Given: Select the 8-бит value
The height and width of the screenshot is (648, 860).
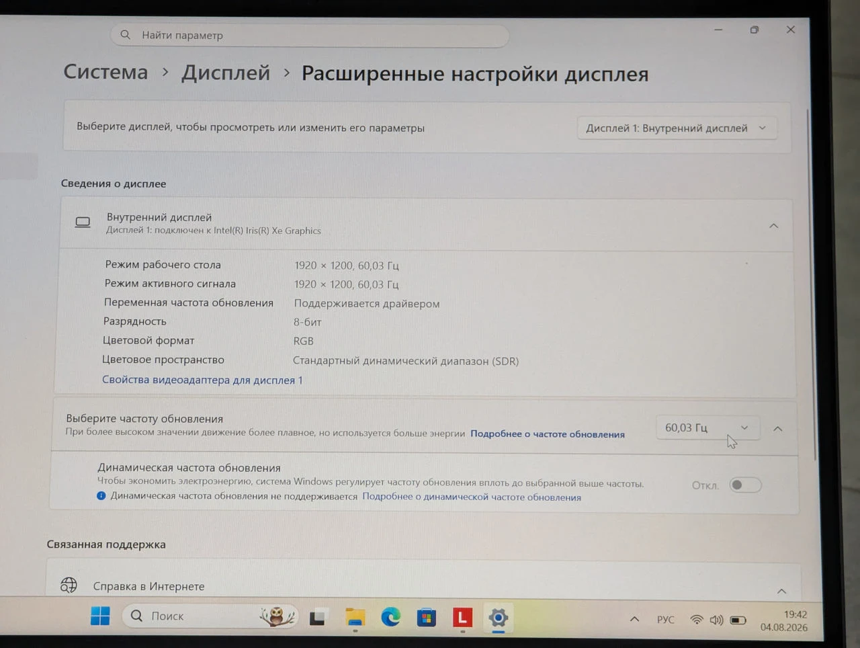Looking at the screenshot, I should [308, 323].
